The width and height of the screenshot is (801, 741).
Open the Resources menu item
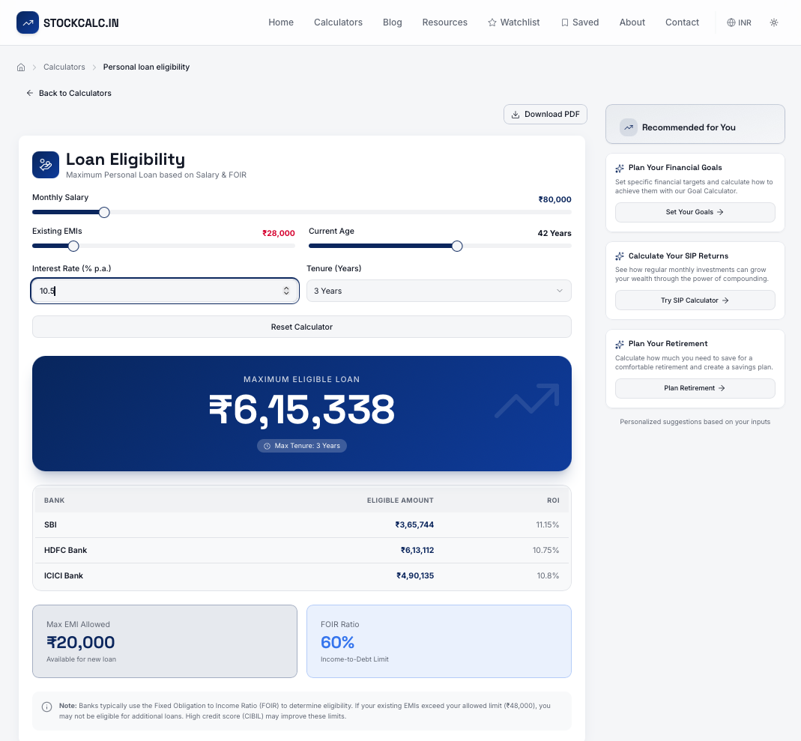[x=444, y=22]
